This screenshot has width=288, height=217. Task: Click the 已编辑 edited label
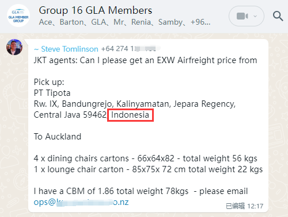tap(236, 206)
